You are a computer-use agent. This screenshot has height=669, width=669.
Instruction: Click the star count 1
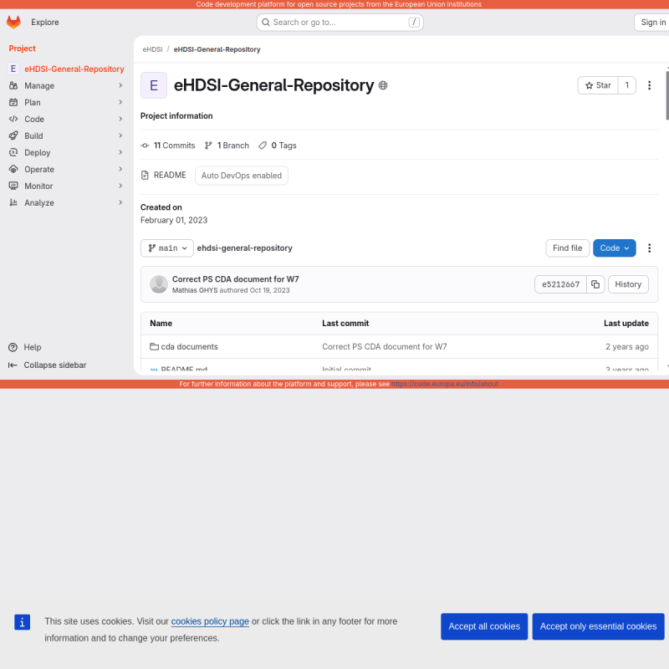point(626,85)
